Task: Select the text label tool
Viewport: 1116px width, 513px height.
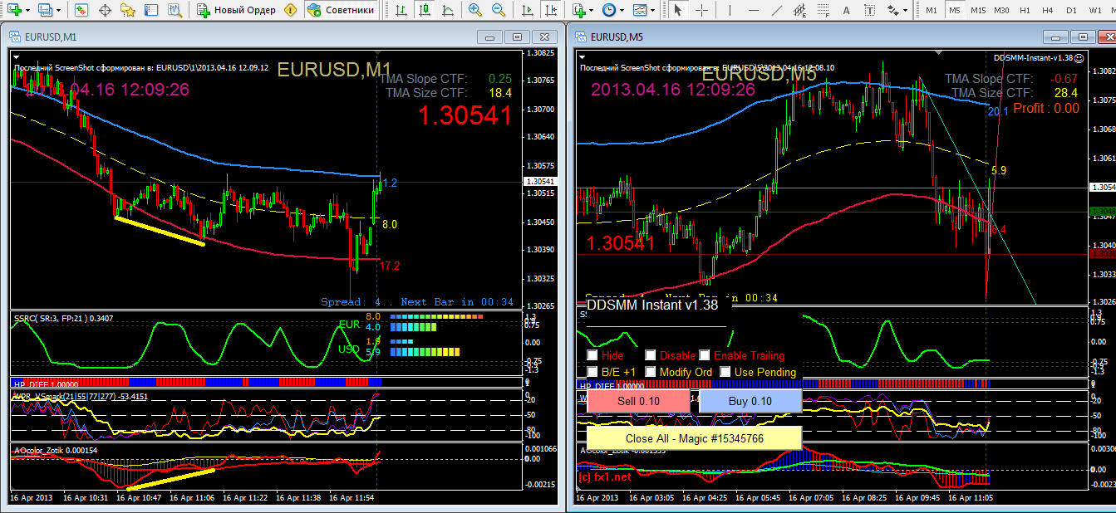Action: click(x=869, y=10)
